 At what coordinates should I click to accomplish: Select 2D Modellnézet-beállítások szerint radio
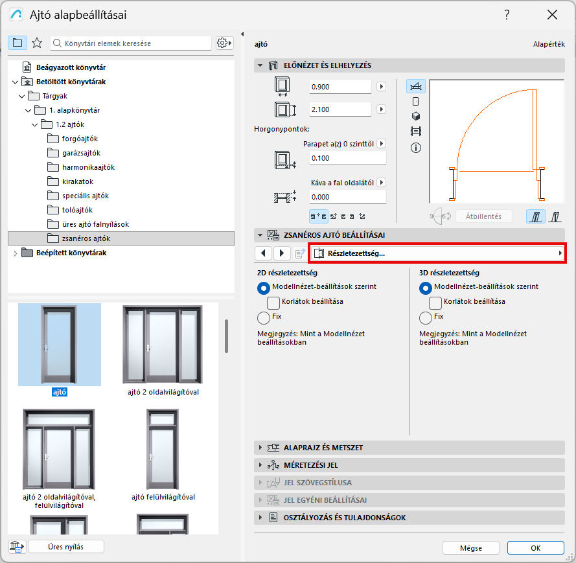tap(264, 288)
